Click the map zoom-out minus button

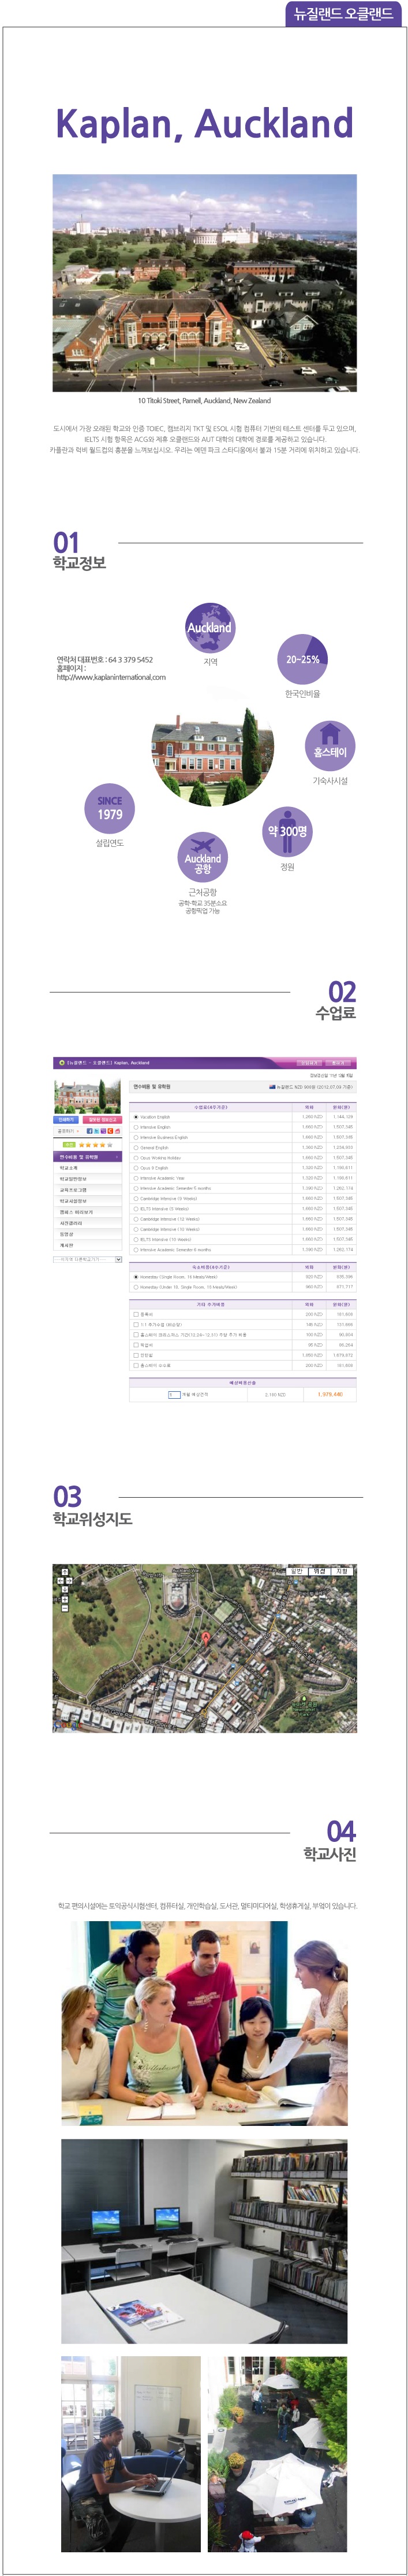65,1610
